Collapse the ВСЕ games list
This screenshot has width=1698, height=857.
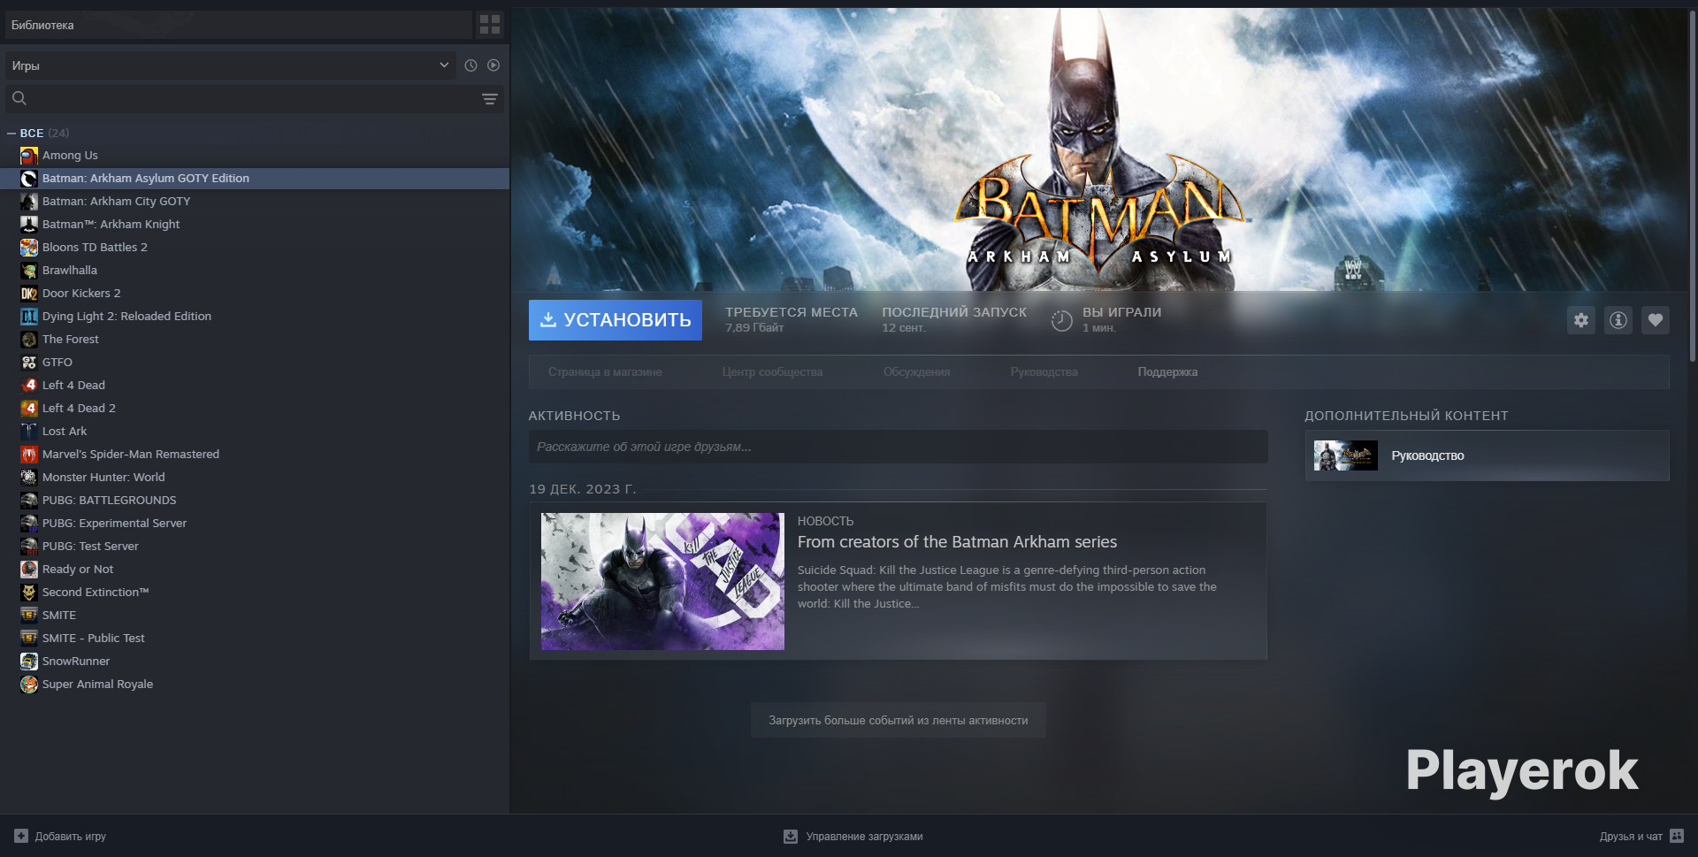click(11, 133)
